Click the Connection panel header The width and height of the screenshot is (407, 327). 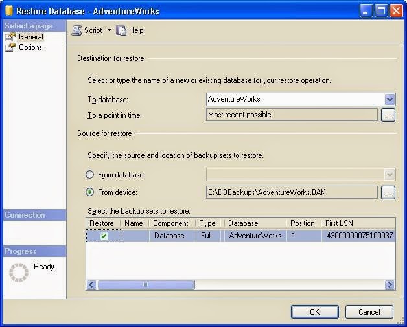coord(34,215)
